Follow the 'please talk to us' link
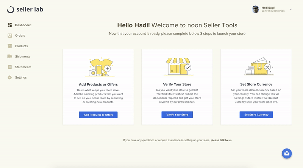This screenshot has height=168, width=303. click(x=221, y=140)
